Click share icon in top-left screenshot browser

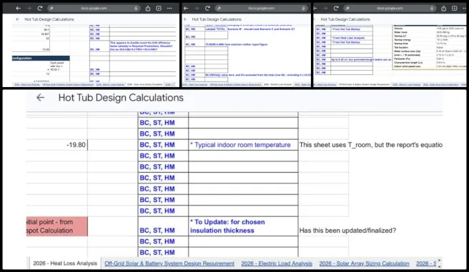tap(148, 9)
